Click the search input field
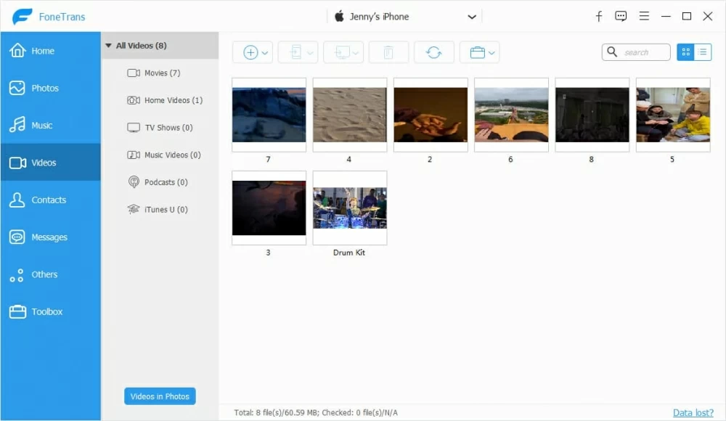This screenshot has height=421, width=726. [x=643, y=52]
